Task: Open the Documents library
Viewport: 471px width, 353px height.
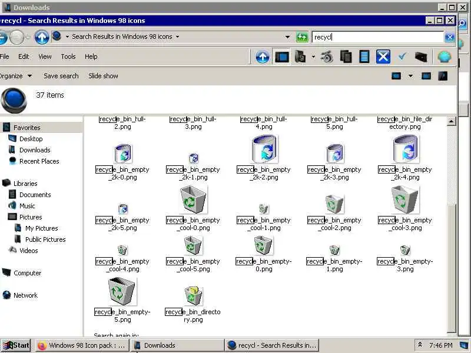Action: [x=35, y=195]
